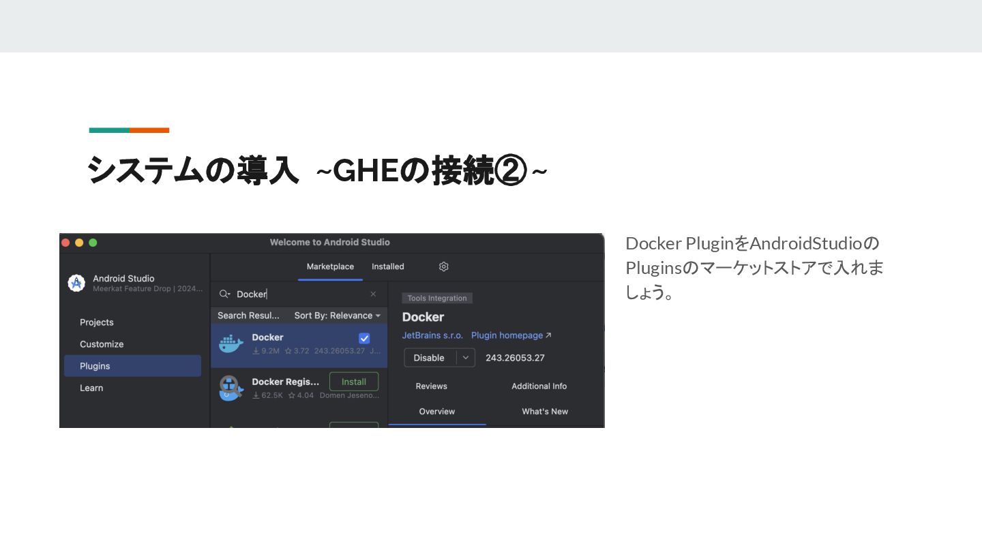Screen dimensions: 982x552
Task: Select the What's New tab
Action: [545, 412]
